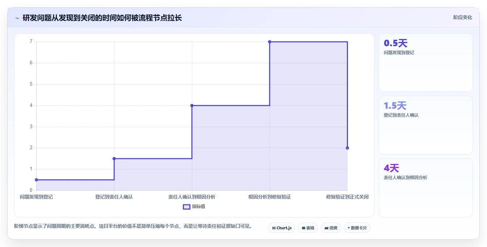Viewport: 487px width, 247px height.
Task: Click the card caption 登记到责任人确认
Action: pyautogui.click(x=401, y=115)
